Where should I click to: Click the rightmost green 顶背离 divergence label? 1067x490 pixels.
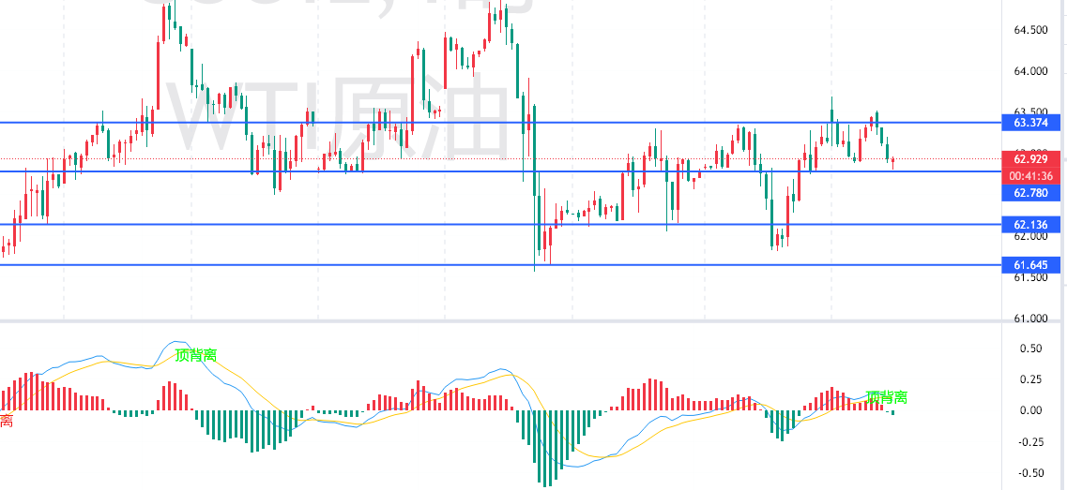click(x=886, y=397)
